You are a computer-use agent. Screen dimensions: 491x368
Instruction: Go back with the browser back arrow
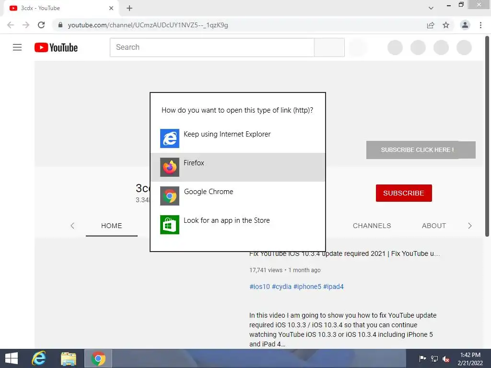tap(11, 25)
